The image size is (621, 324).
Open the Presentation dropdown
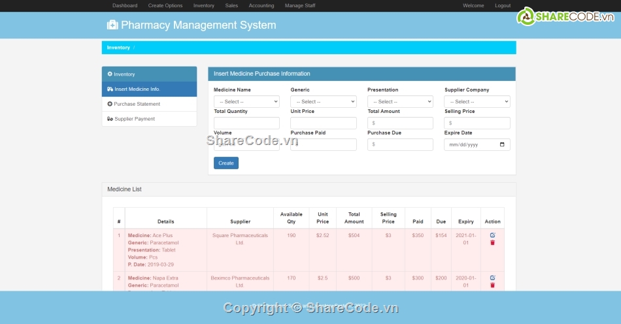[x=400, y=102]
